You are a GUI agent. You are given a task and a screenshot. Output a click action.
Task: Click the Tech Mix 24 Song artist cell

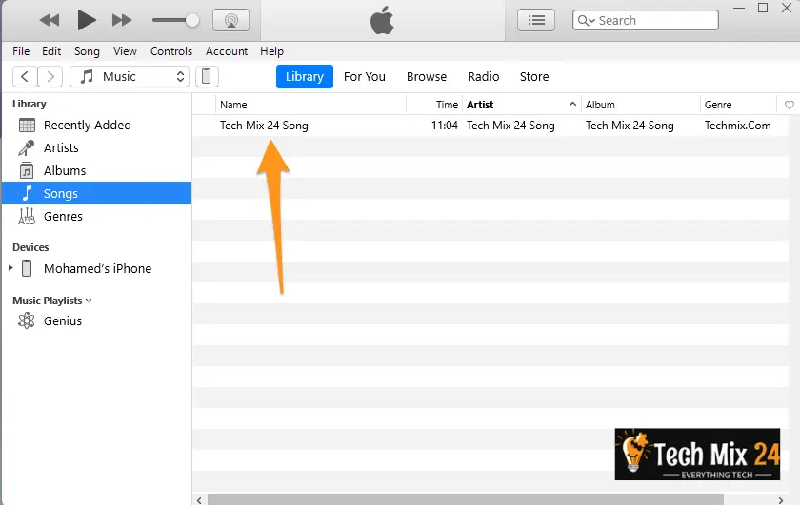[510, 126]
